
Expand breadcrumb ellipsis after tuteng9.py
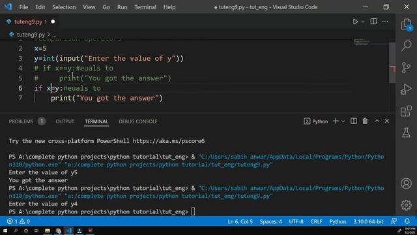[x=54, y=35]
